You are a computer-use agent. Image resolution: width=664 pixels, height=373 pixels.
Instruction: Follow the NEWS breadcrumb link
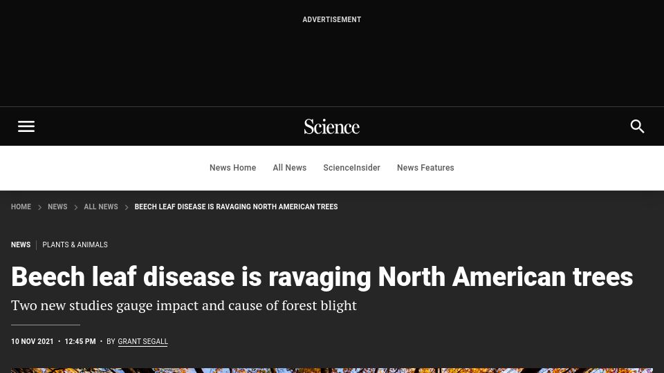(x=57, y=207)
